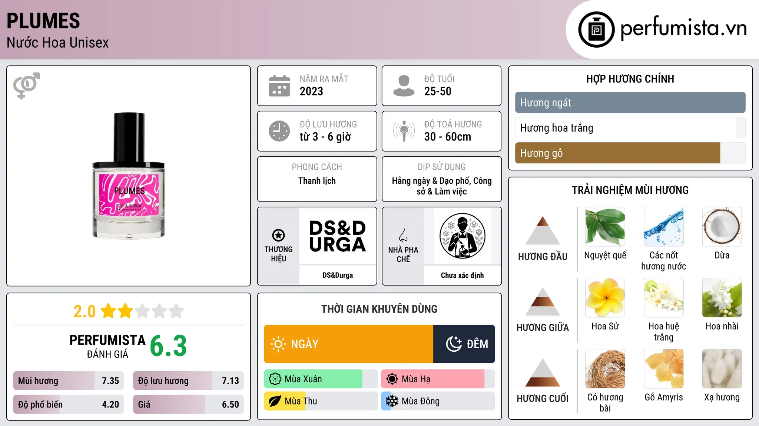Click the Mùa Thu season bar
Screen dimensions: 759x426
tap(321, 401)
